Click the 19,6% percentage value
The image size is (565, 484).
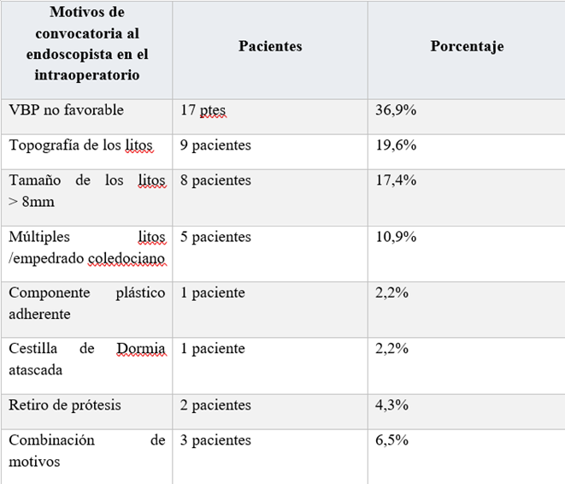click(x=396, y=145)
